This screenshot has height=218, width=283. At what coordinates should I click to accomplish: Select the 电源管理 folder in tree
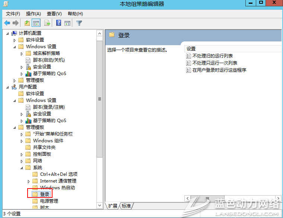click(x=49, y=201)
